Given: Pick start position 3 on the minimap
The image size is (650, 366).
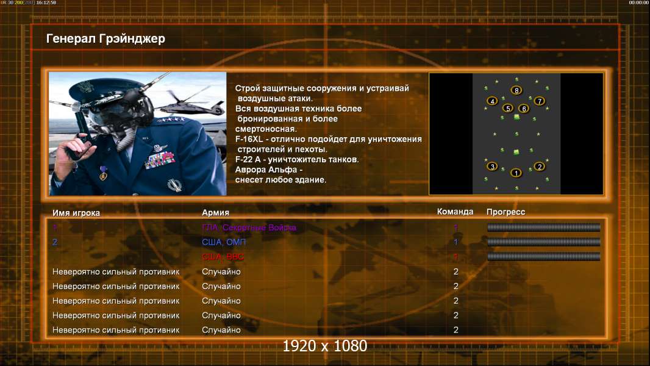Looking at the screenshot, I should [492, 166].
